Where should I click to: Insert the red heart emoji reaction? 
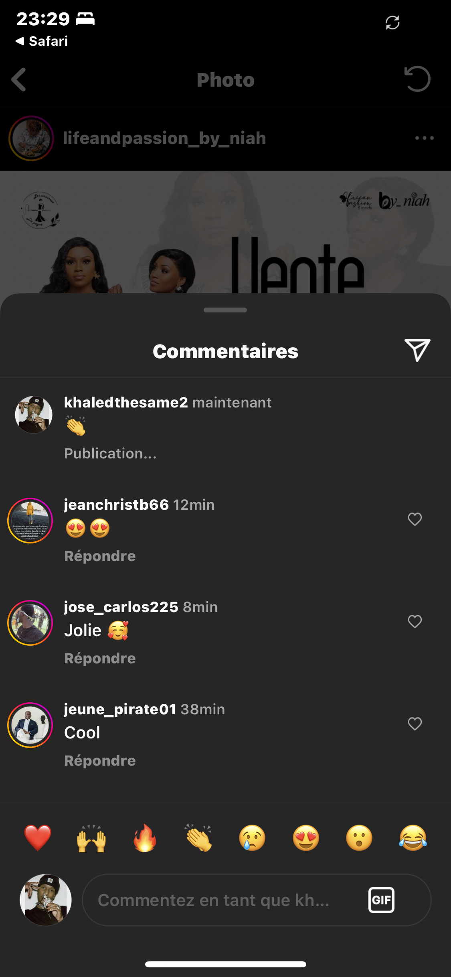pos(38,838)
